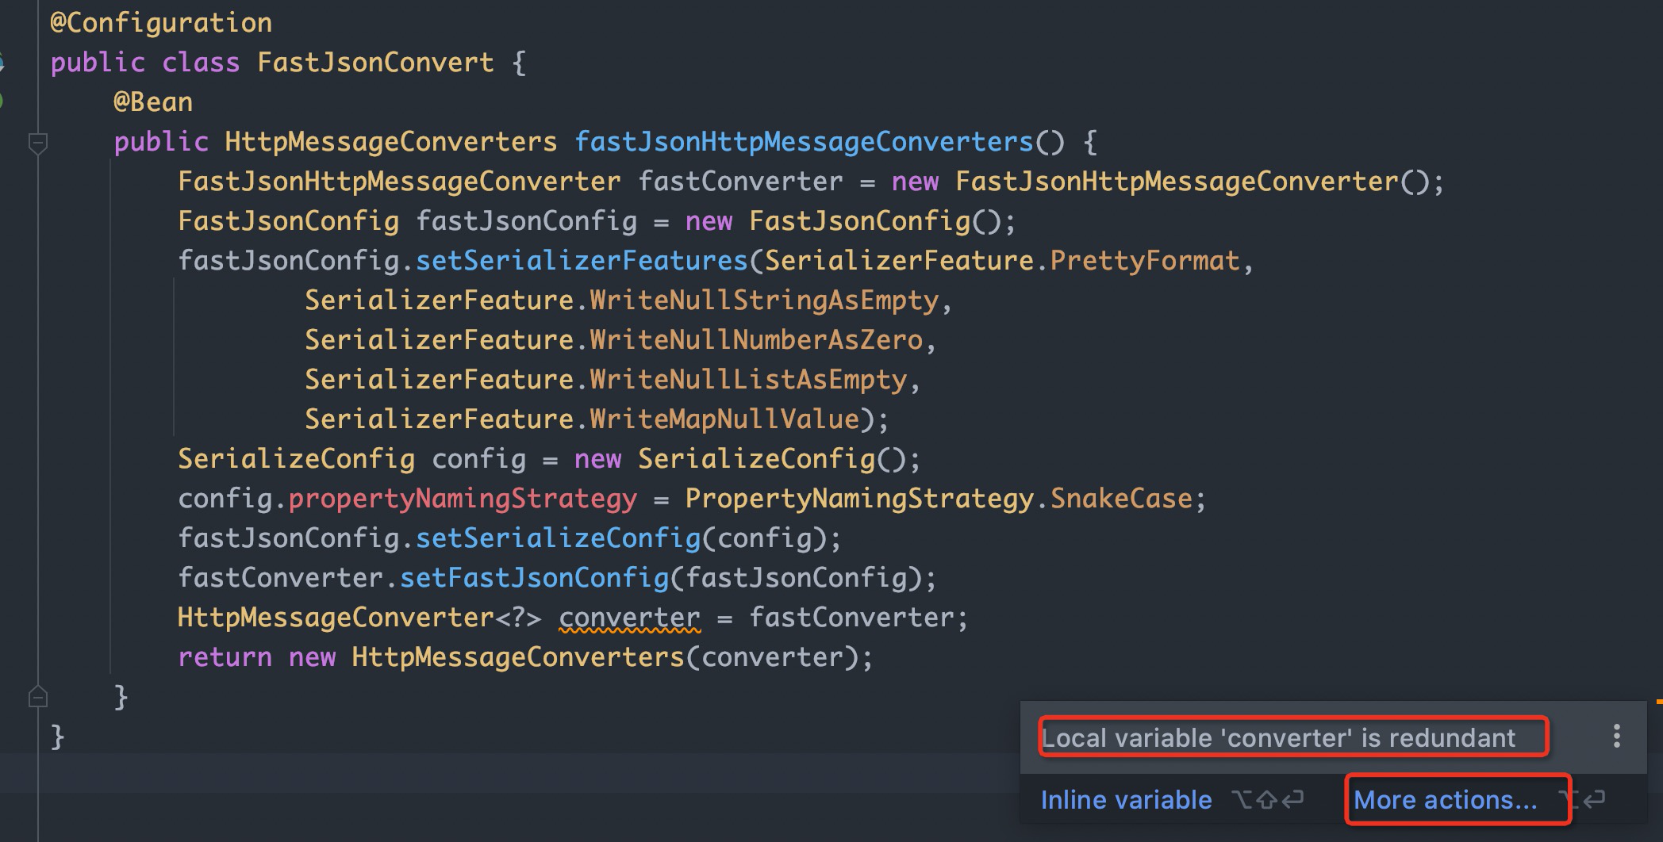
Task: Collapse the fastJsonHttpMessageConverters method using the top fold marker
Action: (x=37, y=143)
